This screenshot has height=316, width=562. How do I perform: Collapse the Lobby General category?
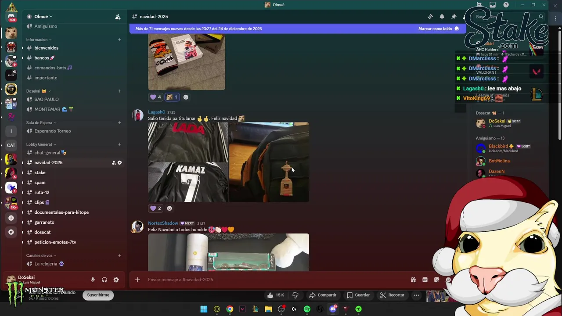41,144
